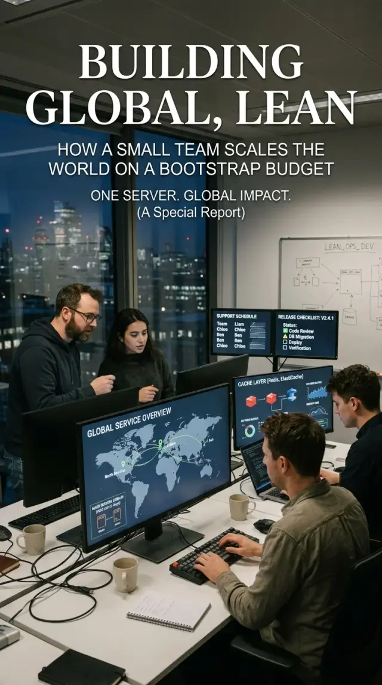Tick the Verification checkbox
The height and width of the screenshot is (685, 382).
point(285,348)
